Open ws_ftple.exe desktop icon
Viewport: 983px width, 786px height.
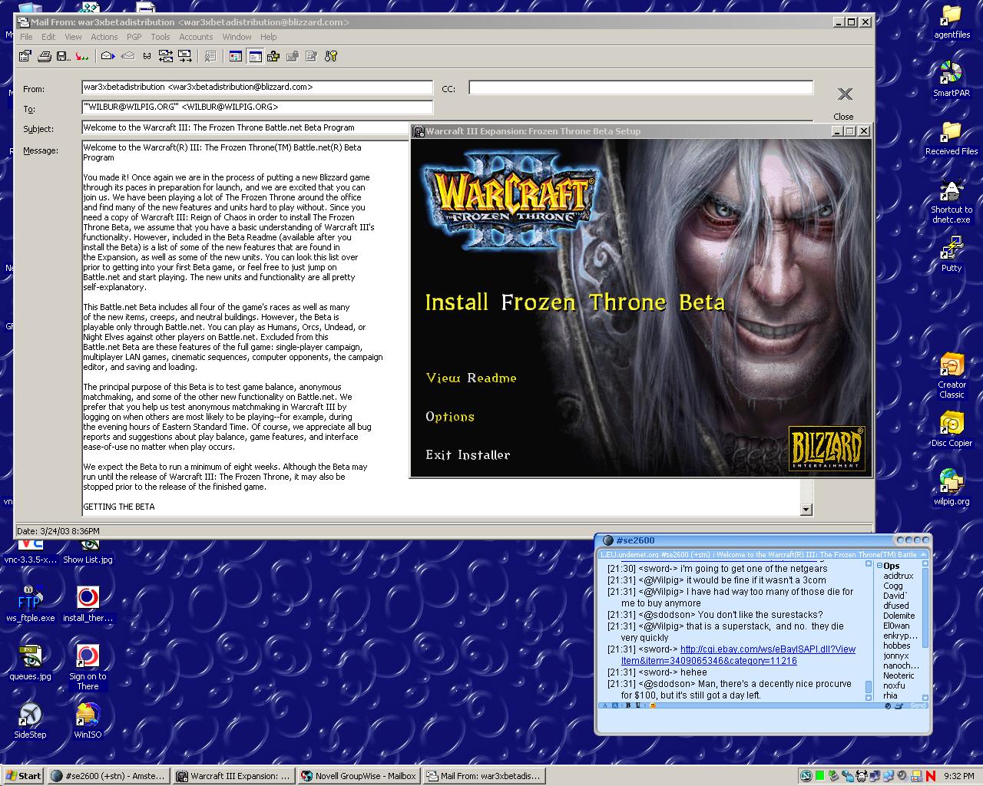tap(31, 605)
